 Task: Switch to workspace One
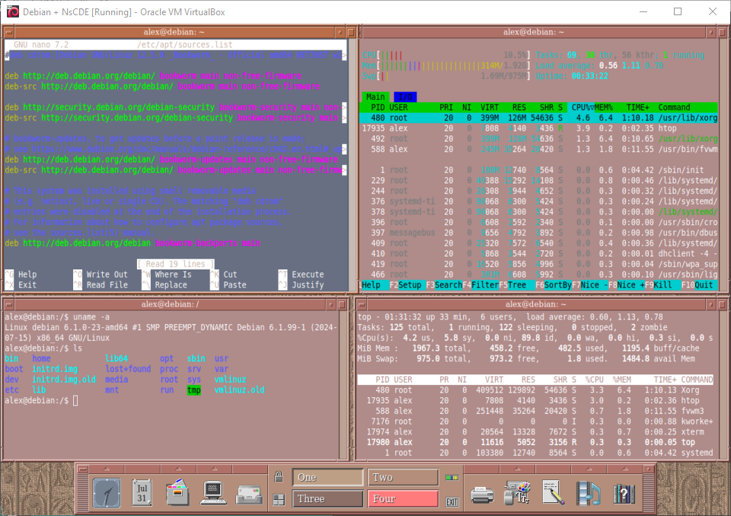[328, 477]
